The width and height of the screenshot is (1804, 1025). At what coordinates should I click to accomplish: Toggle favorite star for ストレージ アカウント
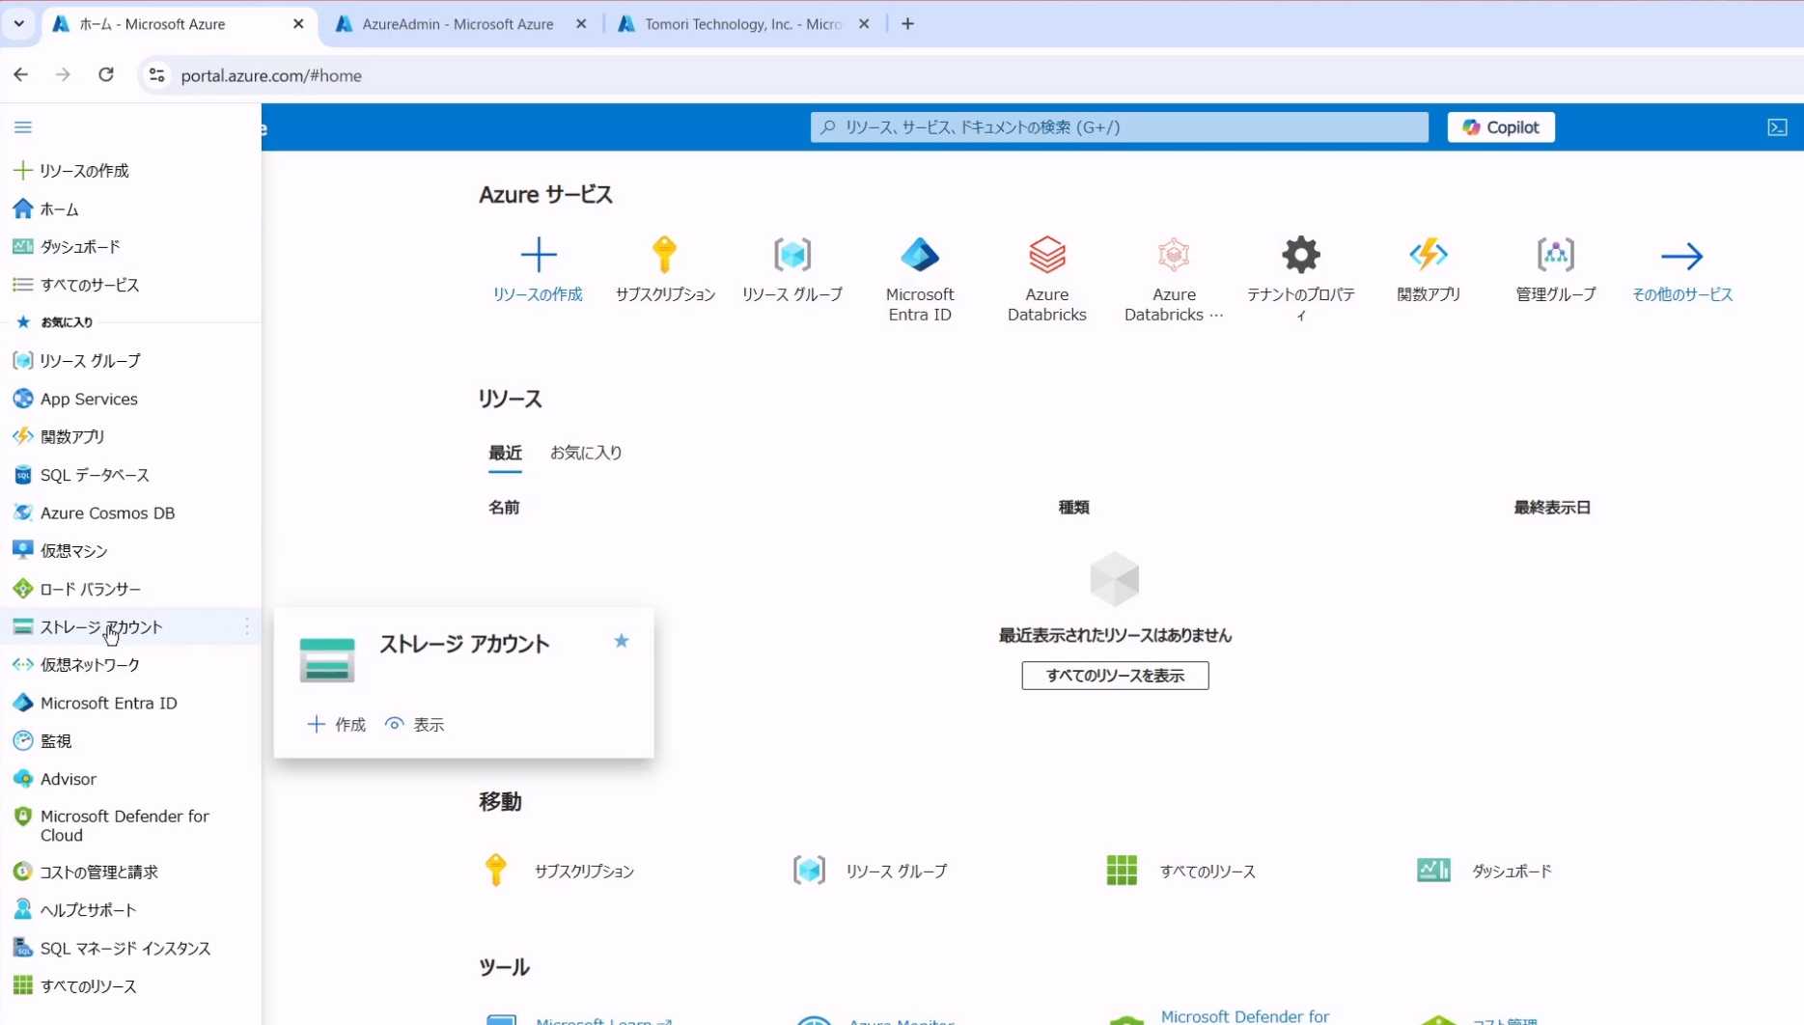622,641
